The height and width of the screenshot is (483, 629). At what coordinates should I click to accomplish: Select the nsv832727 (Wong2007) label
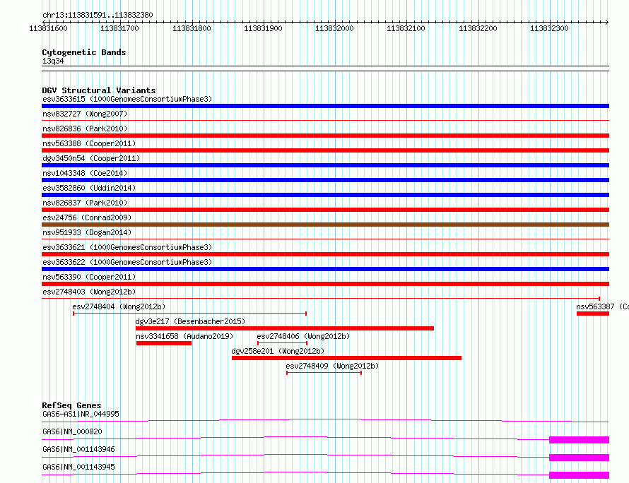(x=85, y=114)
